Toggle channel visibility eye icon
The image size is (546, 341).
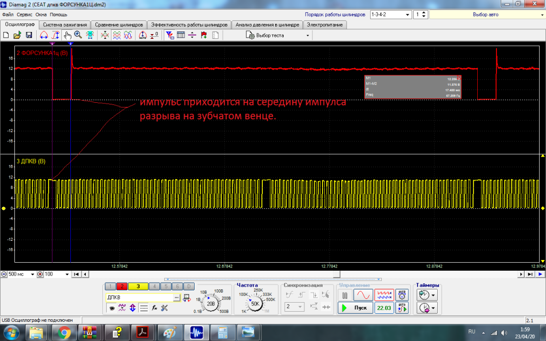pyautogui.click(x=111, y=308)
